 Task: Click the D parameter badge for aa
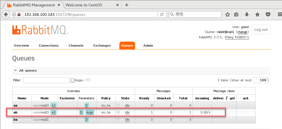pyautogui.click(x=86, y=106)
